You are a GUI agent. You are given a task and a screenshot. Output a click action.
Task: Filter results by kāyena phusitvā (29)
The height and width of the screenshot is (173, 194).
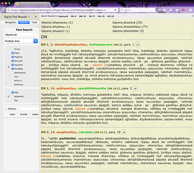(x=127, y=22)
